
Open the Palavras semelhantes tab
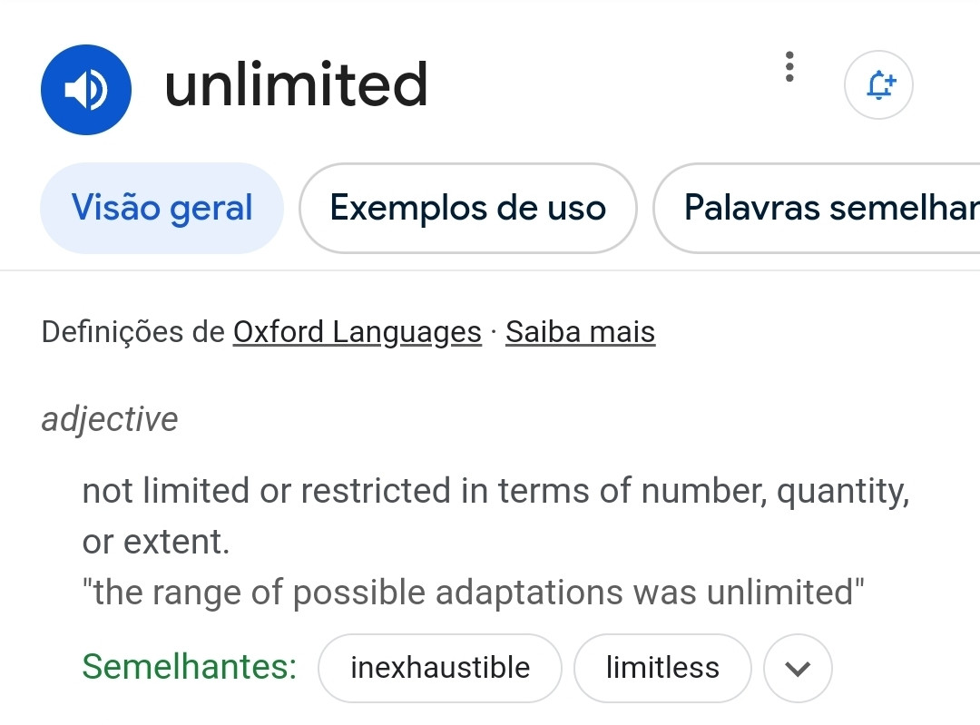pos(817,208)
